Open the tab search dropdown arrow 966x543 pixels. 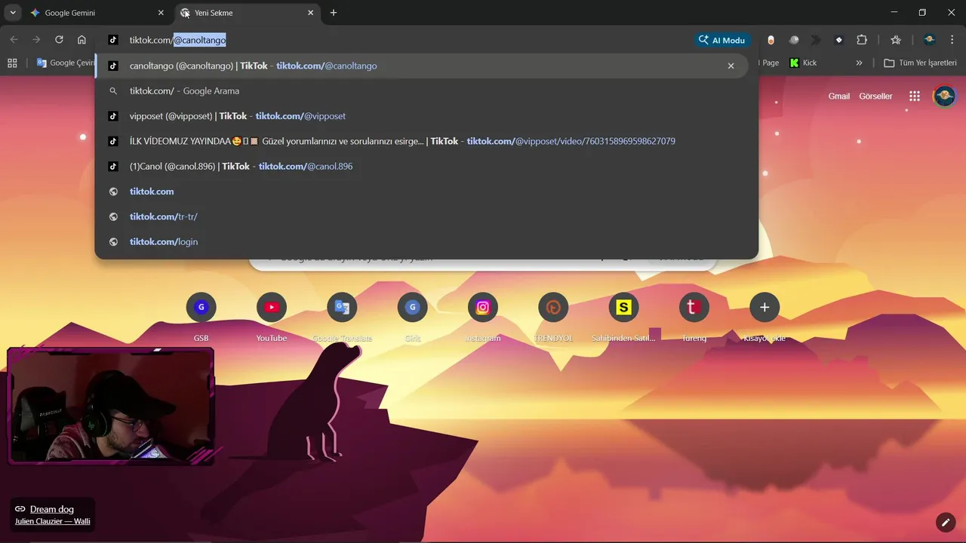click(x=13, y=13)
